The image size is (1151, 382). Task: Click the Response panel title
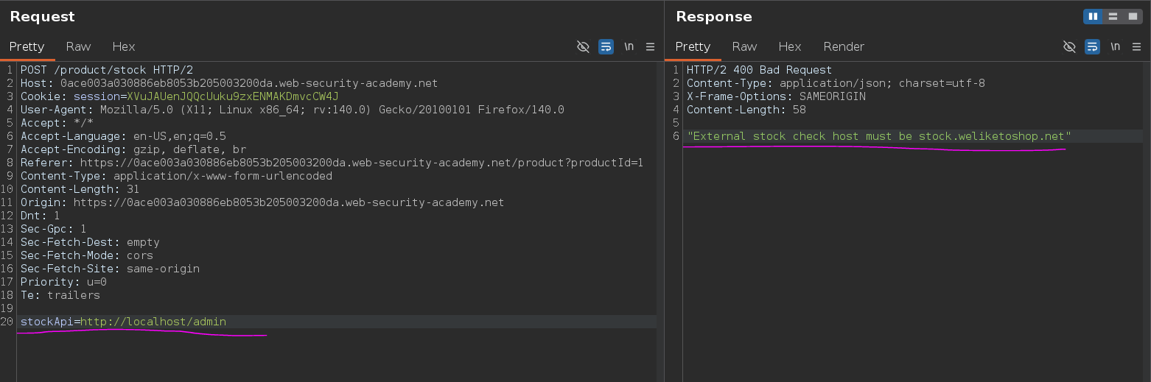click(713, 16)
